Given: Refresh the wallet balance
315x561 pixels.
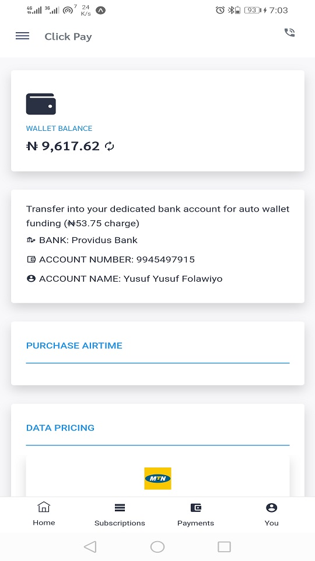Looking at the screenshot, I should coord(110,146).
